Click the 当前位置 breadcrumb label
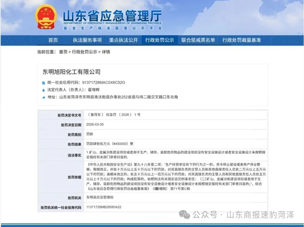Screen dimensions: 304x227 [x=46, y=52]
